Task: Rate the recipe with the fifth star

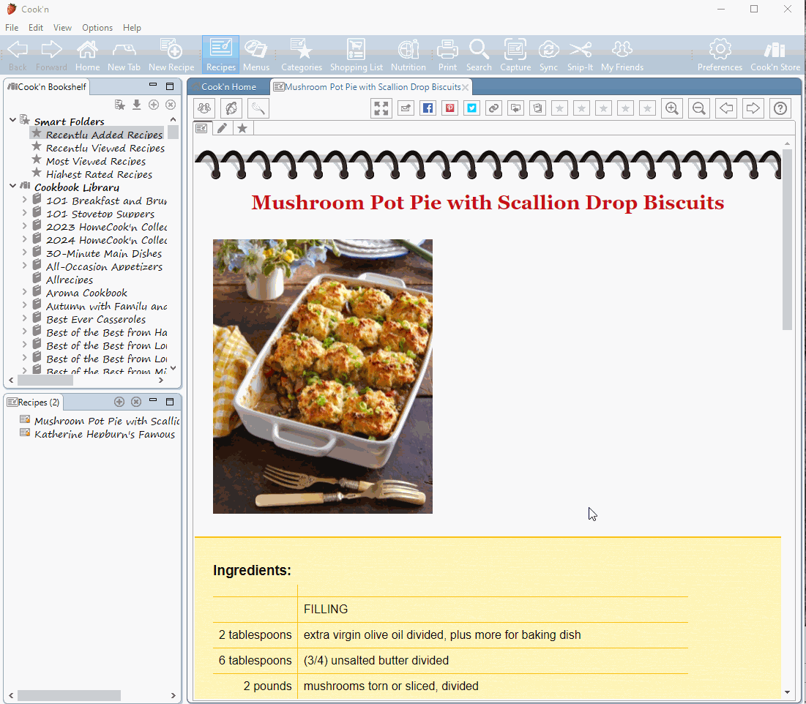Action: click(647, 108)
